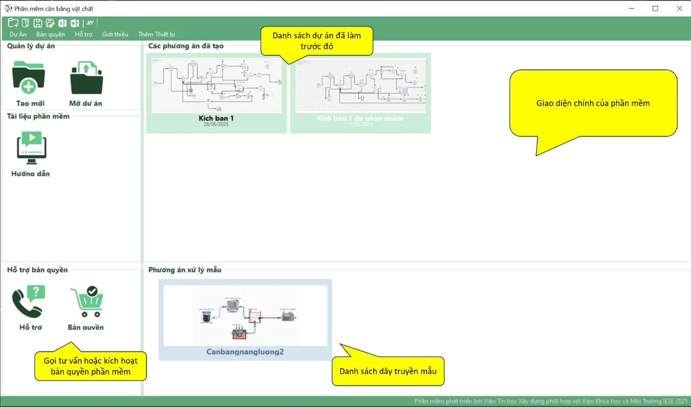Export to Excel from the toolbar
The image size is (691, 407).
pos(63,23)
